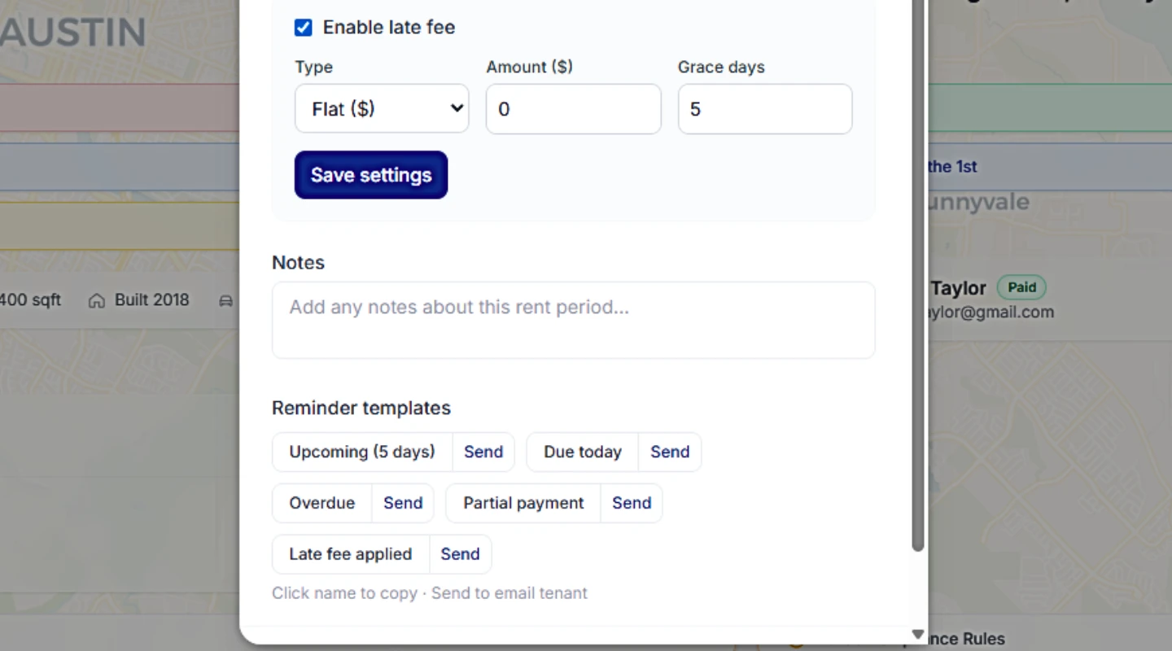This screenshot has height=651, width=1172.
Task: Send the Due today reminder
Action: [670, 452]
